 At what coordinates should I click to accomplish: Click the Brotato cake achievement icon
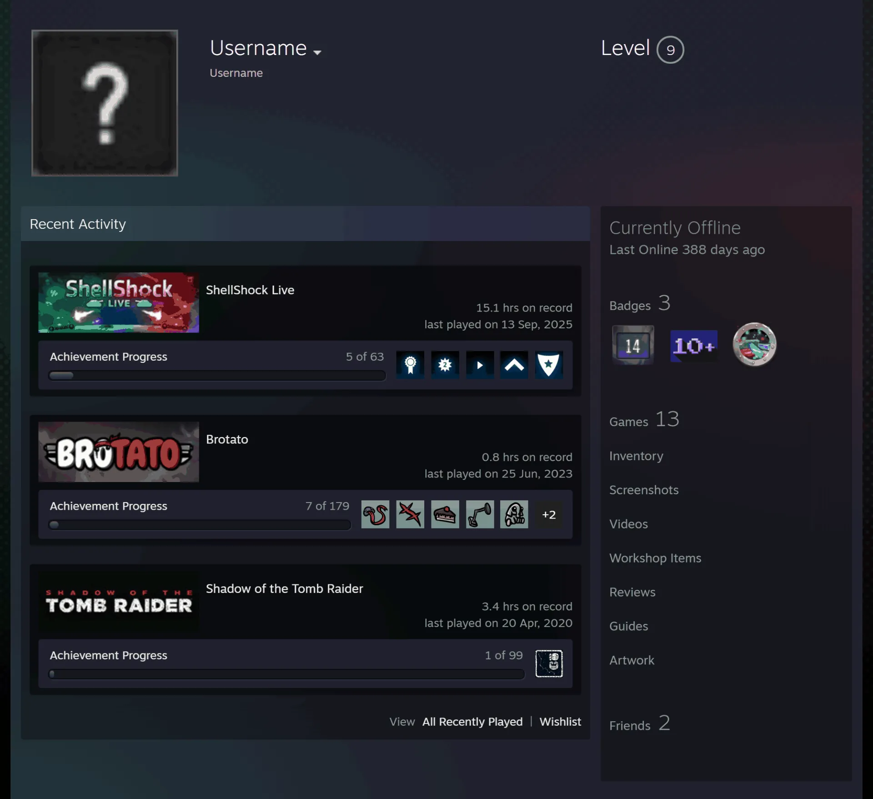click(445, 514)
